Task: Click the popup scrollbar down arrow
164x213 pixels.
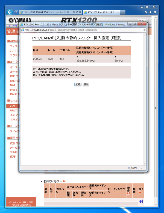Action: 145,164
